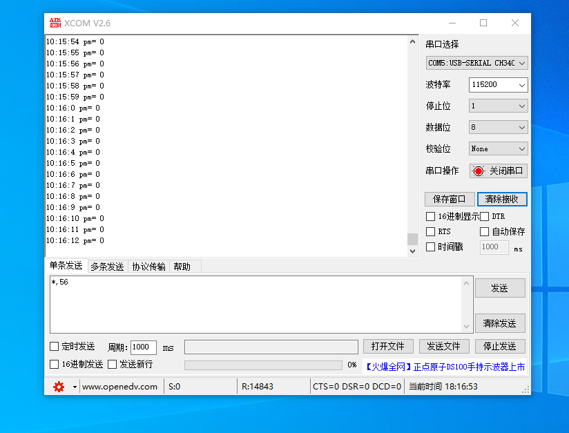Image resolution: width=569 pixels, height=433 pixels.
Task: Enable 16进制发送 checkbox
Action: tap(54, 364)
